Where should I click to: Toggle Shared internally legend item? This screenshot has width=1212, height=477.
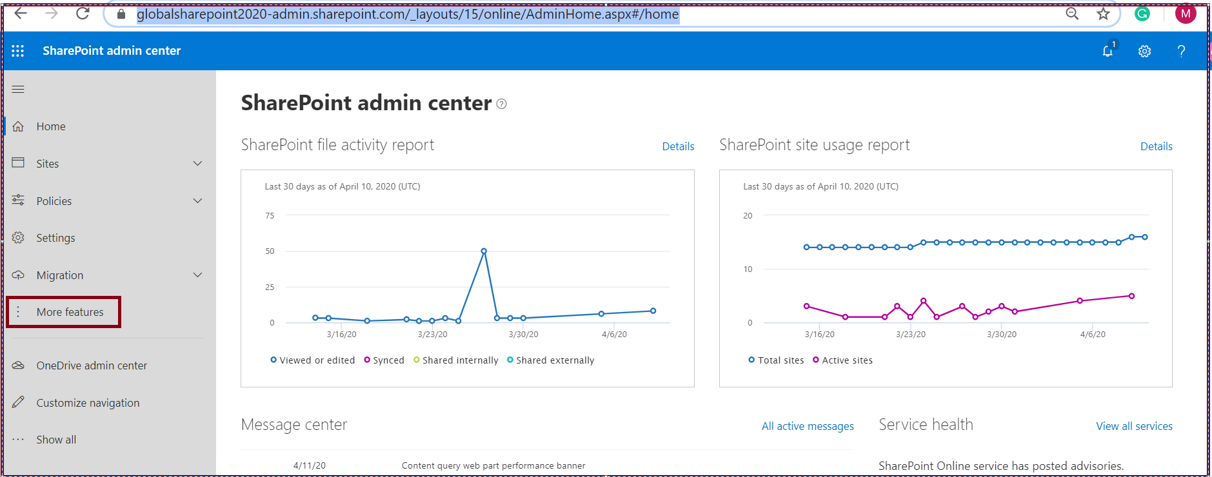coord(456,360)
